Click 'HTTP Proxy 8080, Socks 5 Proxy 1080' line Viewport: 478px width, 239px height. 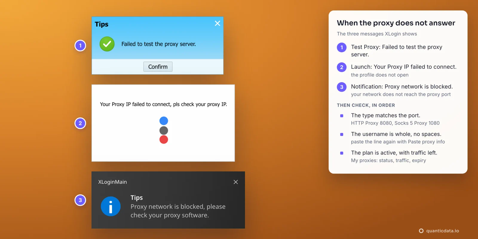[395, 123]
